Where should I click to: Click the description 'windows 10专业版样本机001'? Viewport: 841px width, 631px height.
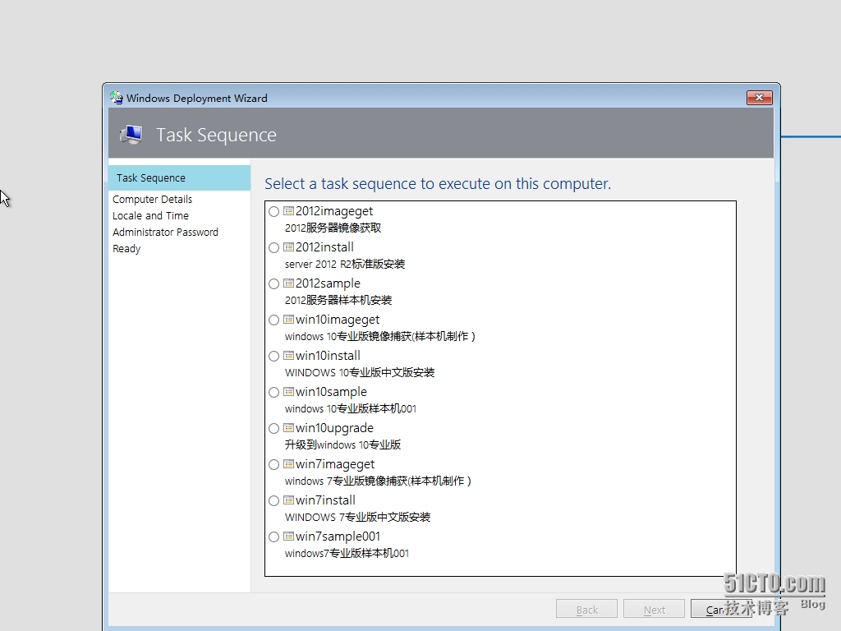point(351,409)
